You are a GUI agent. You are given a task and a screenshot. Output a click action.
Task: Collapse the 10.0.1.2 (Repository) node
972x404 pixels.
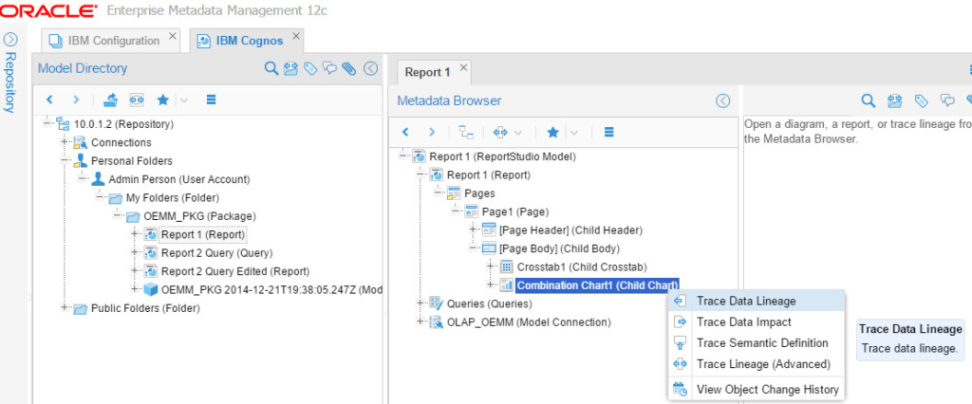47,124
